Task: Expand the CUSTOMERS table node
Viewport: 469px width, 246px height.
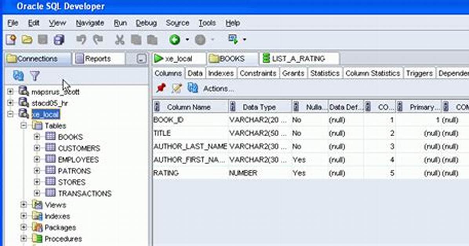Action: pos(37,148)
